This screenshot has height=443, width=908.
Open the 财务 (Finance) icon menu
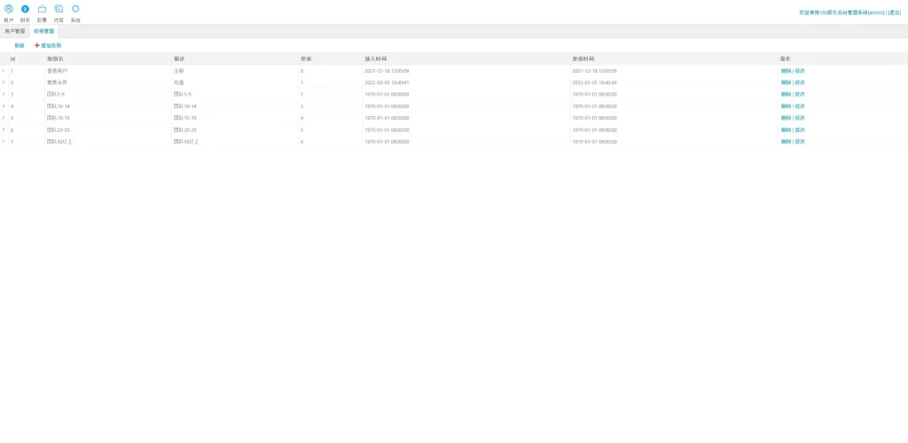tap(25, 10)
